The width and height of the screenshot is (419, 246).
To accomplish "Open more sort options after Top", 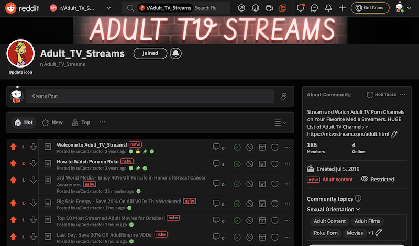I will coord(102,122).
